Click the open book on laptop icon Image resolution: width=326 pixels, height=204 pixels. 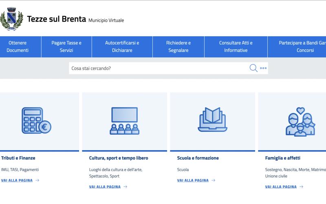click(x=212, y=120)
